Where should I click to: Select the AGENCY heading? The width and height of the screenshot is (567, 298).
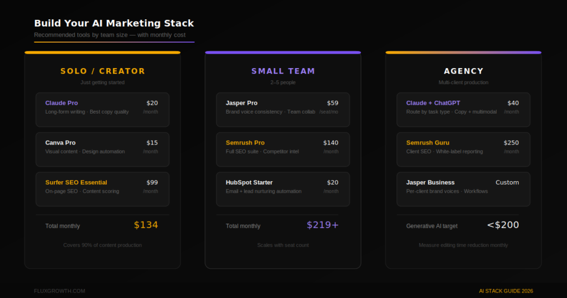pos(463,71)
